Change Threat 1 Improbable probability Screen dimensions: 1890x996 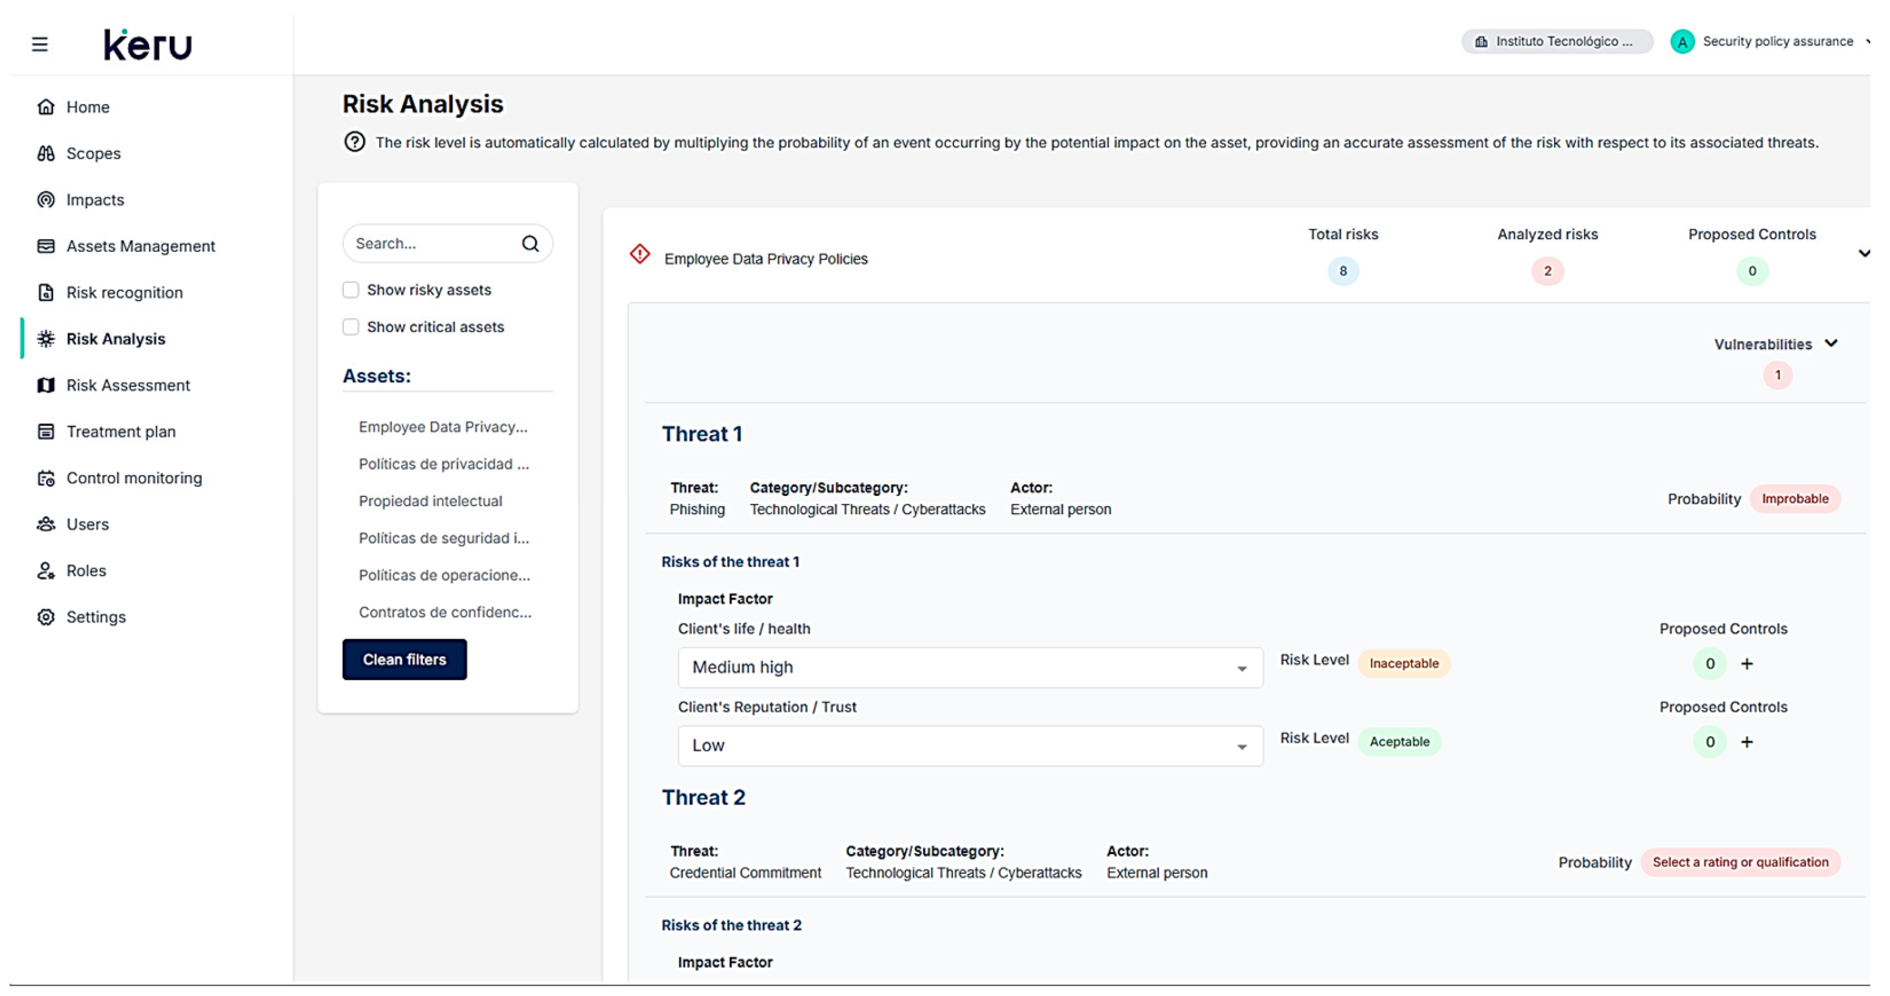pos(1794,499)
